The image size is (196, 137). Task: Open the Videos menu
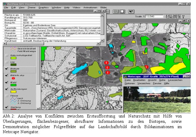(x=76, y=7)
